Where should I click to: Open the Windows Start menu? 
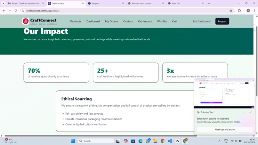[73, 141]
